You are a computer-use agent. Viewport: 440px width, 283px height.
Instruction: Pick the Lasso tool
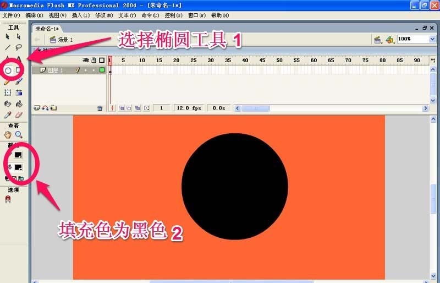point(19,47)
